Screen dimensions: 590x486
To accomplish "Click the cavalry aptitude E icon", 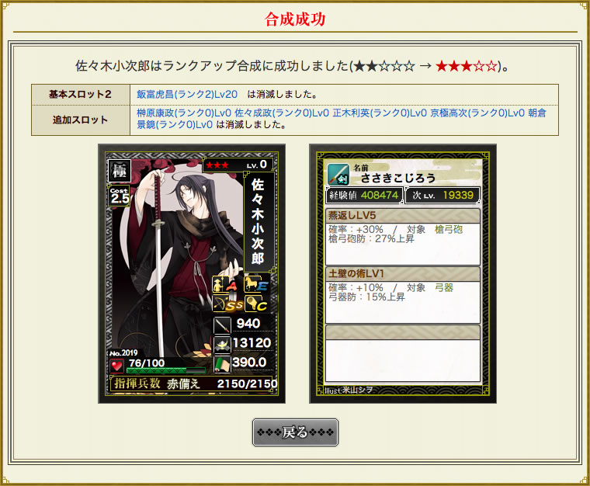I will (257, 284).
